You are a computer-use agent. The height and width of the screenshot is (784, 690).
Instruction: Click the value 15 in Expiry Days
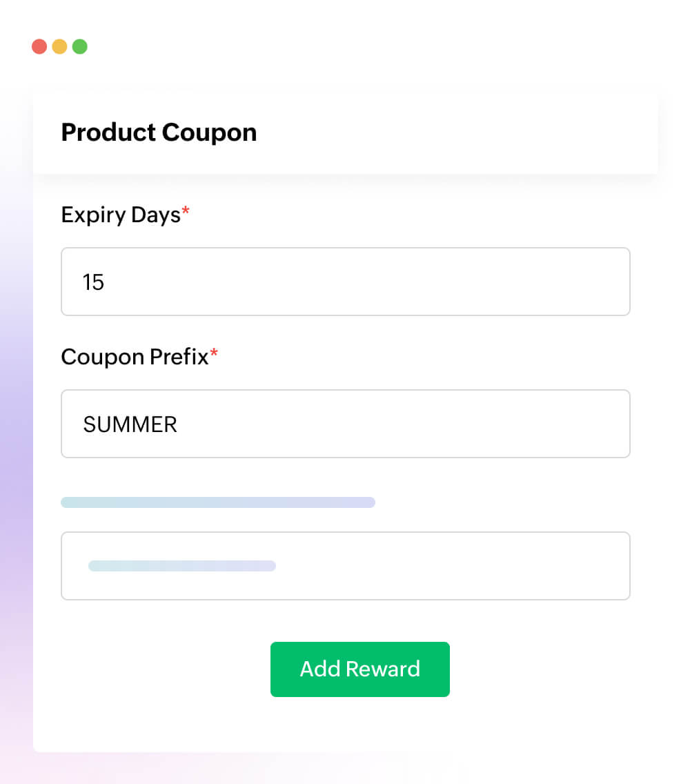(x=93, y=282)
